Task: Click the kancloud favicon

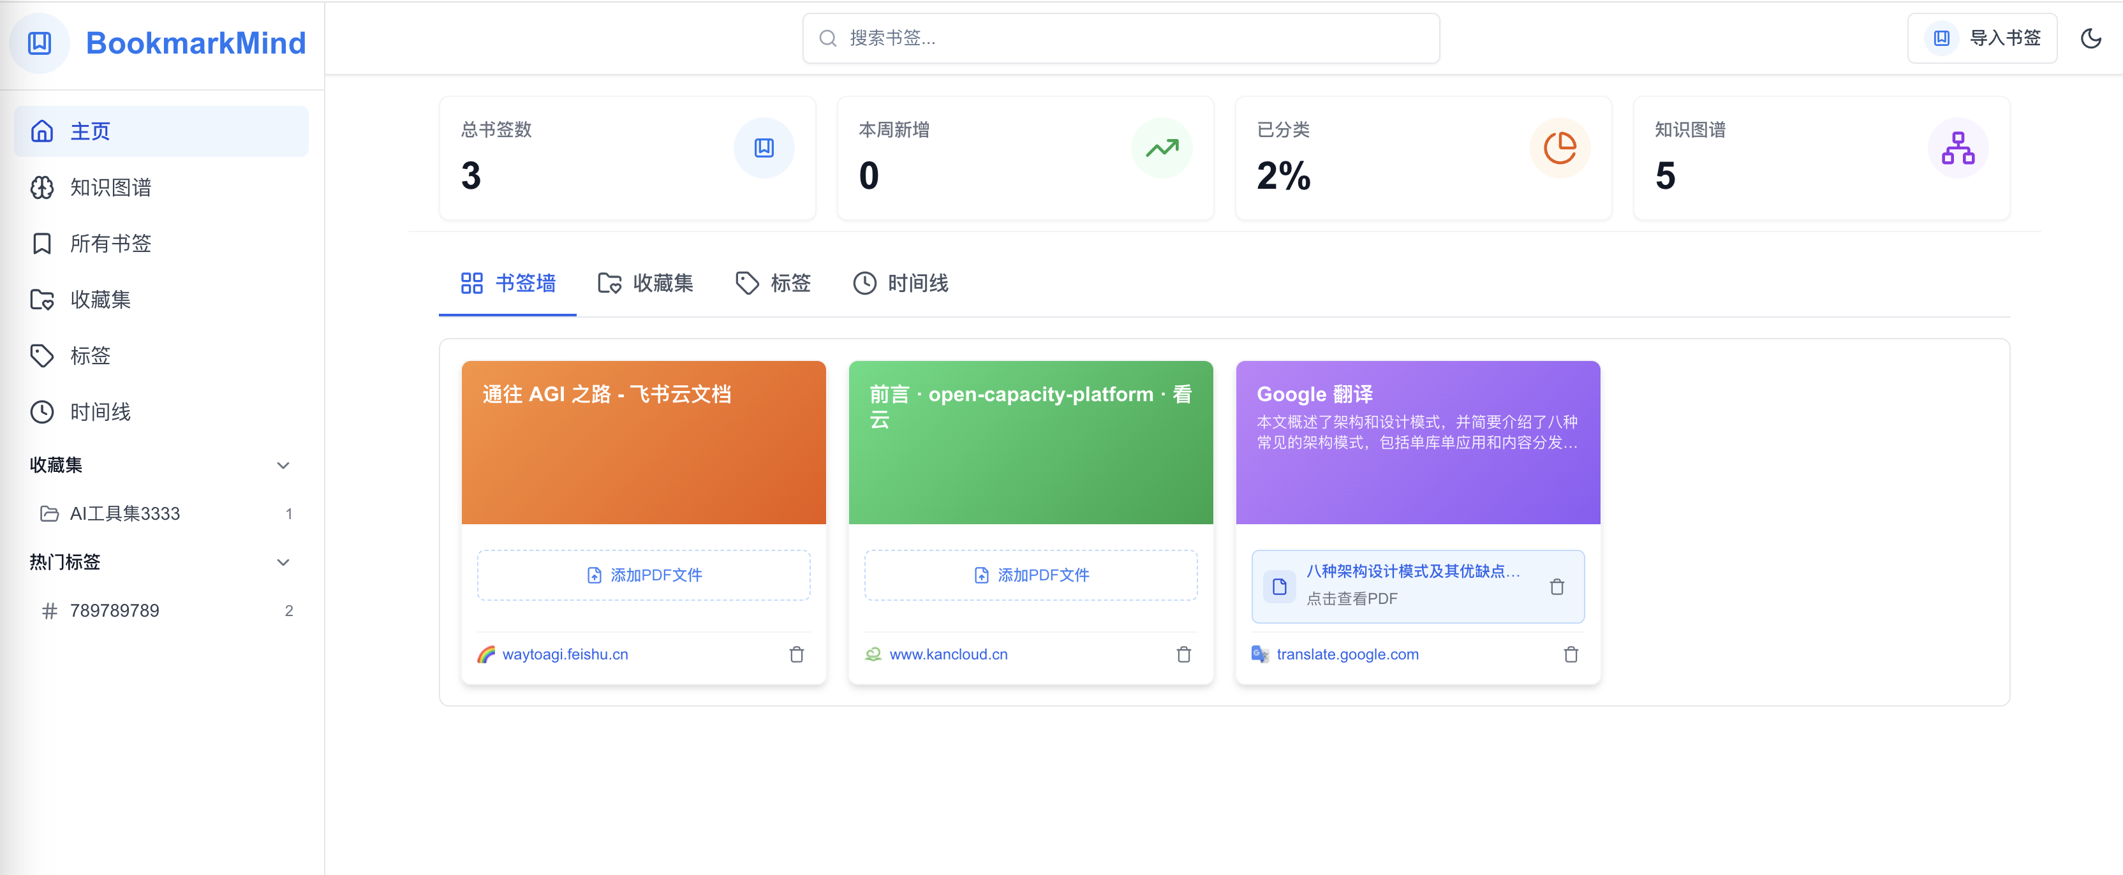Action: coord(873,654)
